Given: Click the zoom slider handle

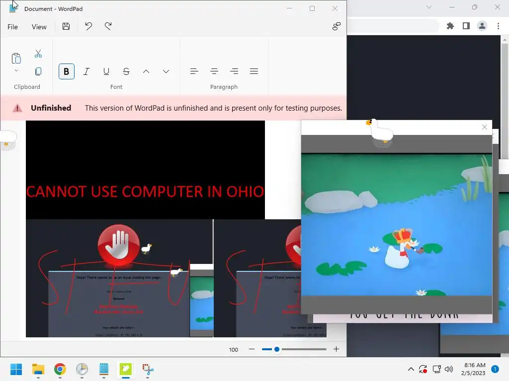Looking at the screenshot, I should coord(276,349).
